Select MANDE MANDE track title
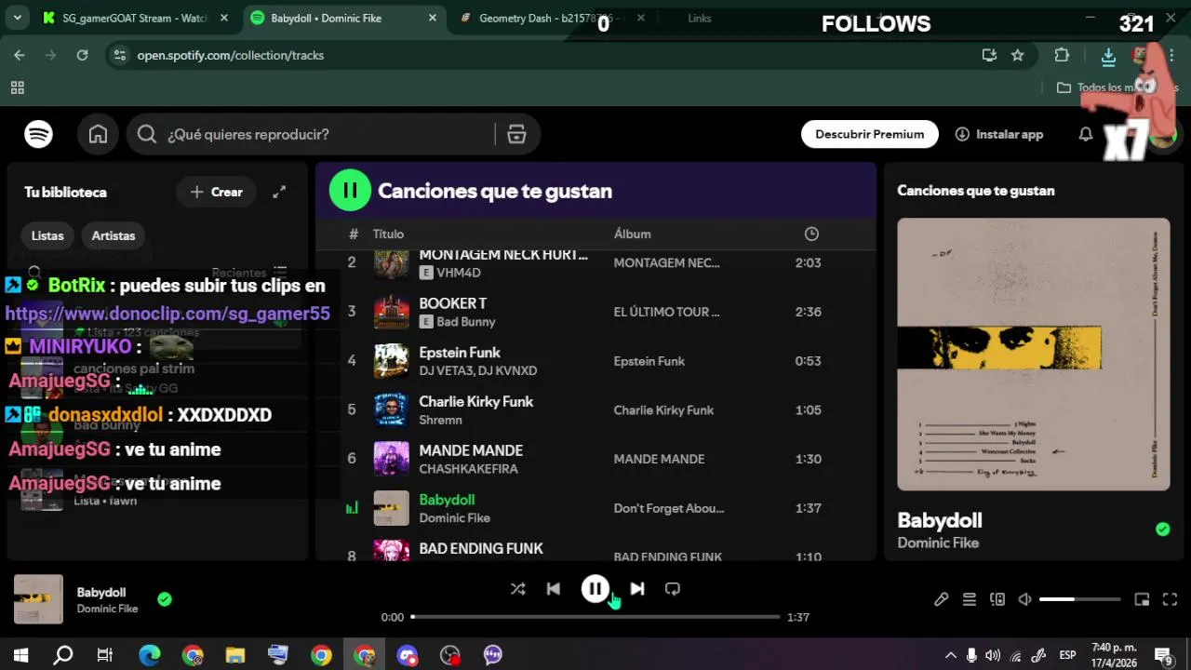Image resolution: width=1191 pixels, height=670 pixels. [471, 450]
